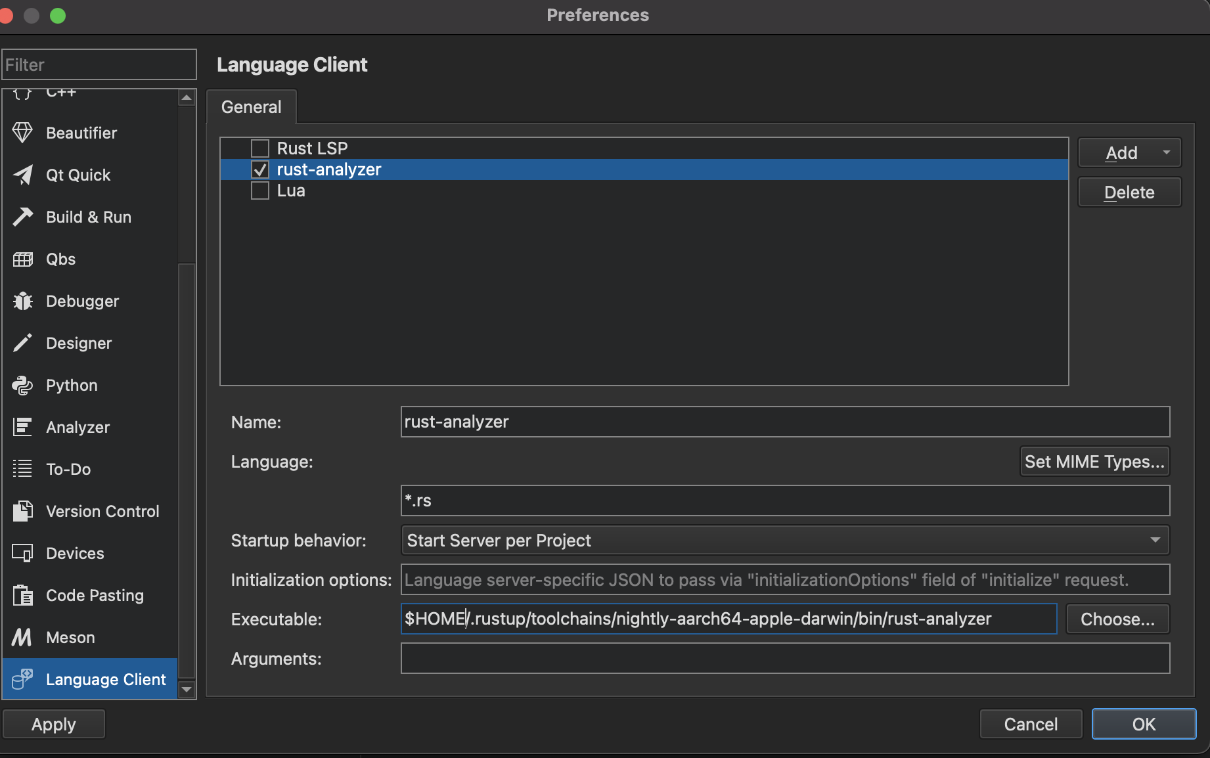Click the Python logo icon
The width and height of the screenshot is (1210, 758).
(x=22, y=385)
